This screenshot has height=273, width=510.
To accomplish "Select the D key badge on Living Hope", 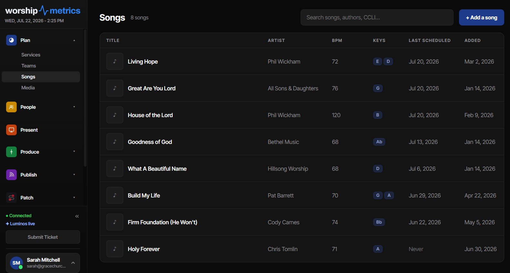I will [388, 61].
